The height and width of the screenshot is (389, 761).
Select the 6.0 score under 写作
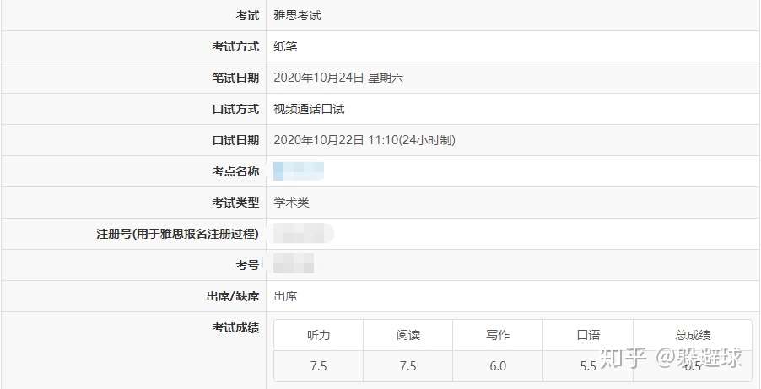(x=498, y=365)
